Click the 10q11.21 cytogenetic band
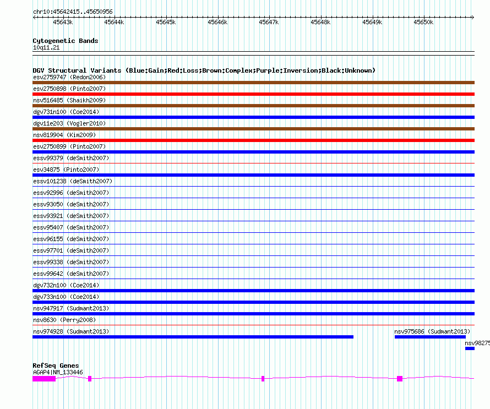 (x=46, y=48)
